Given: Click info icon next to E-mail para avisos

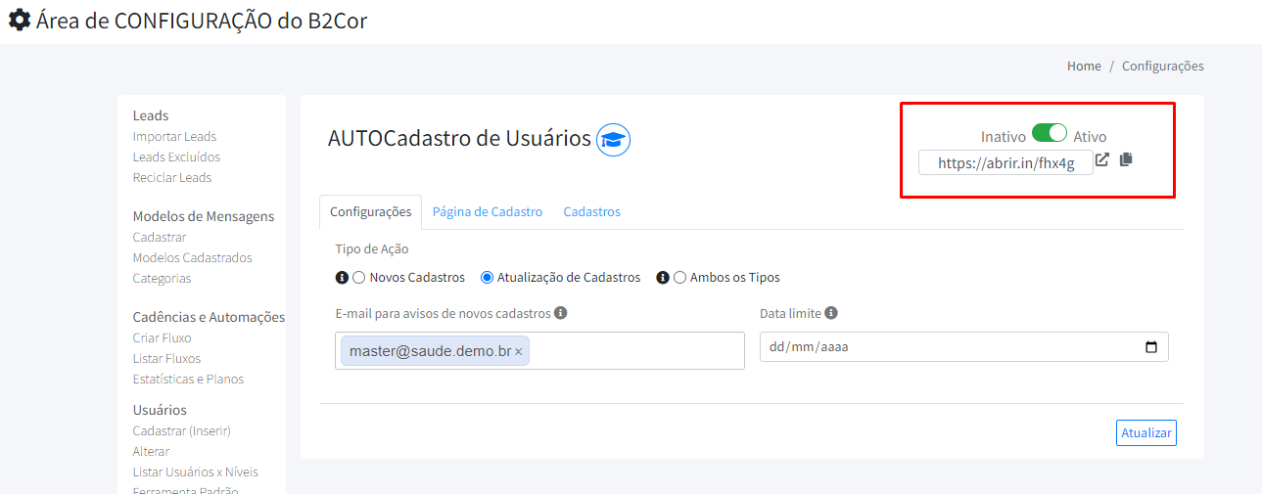Looking at the screenshot, I should (560, 313).
